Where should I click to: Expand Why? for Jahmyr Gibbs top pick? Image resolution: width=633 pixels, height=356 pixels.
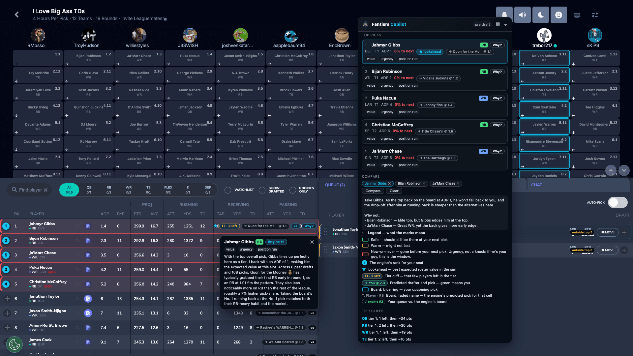click(497, 45)
